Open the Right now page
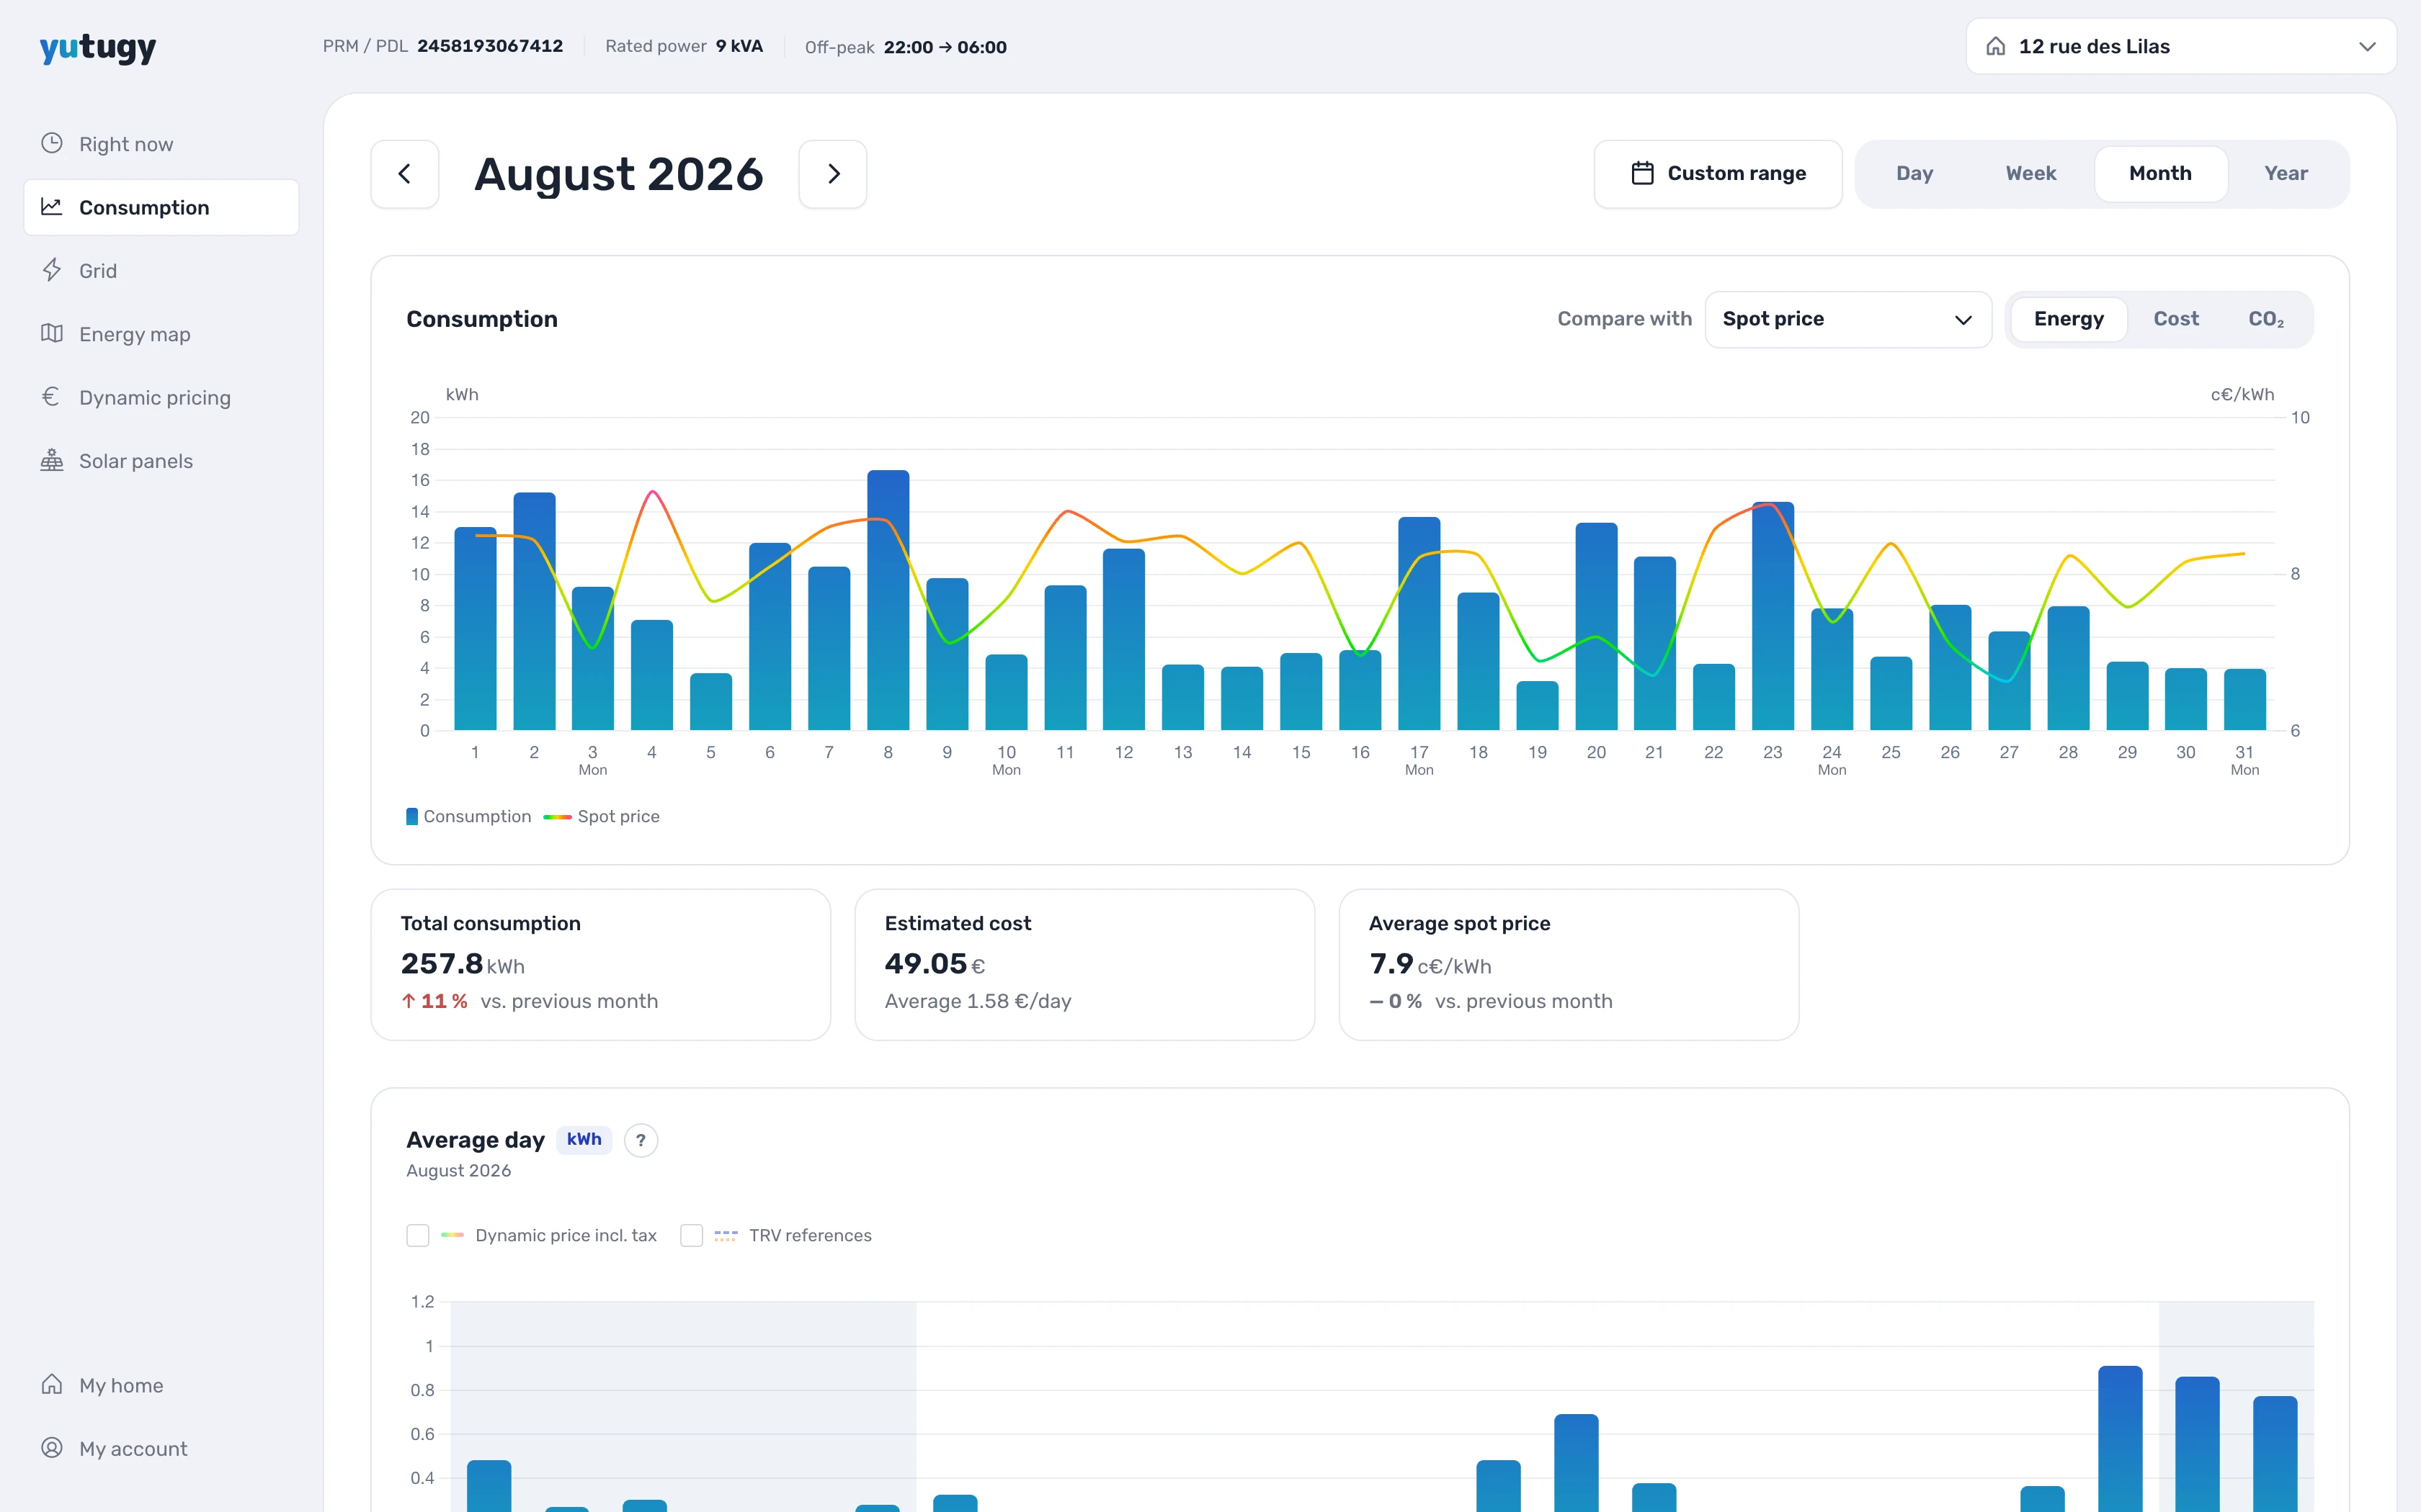Image resolution: width=2421 pixels, height=1512 pixels. pyautogui.click(x=161, y=144)
